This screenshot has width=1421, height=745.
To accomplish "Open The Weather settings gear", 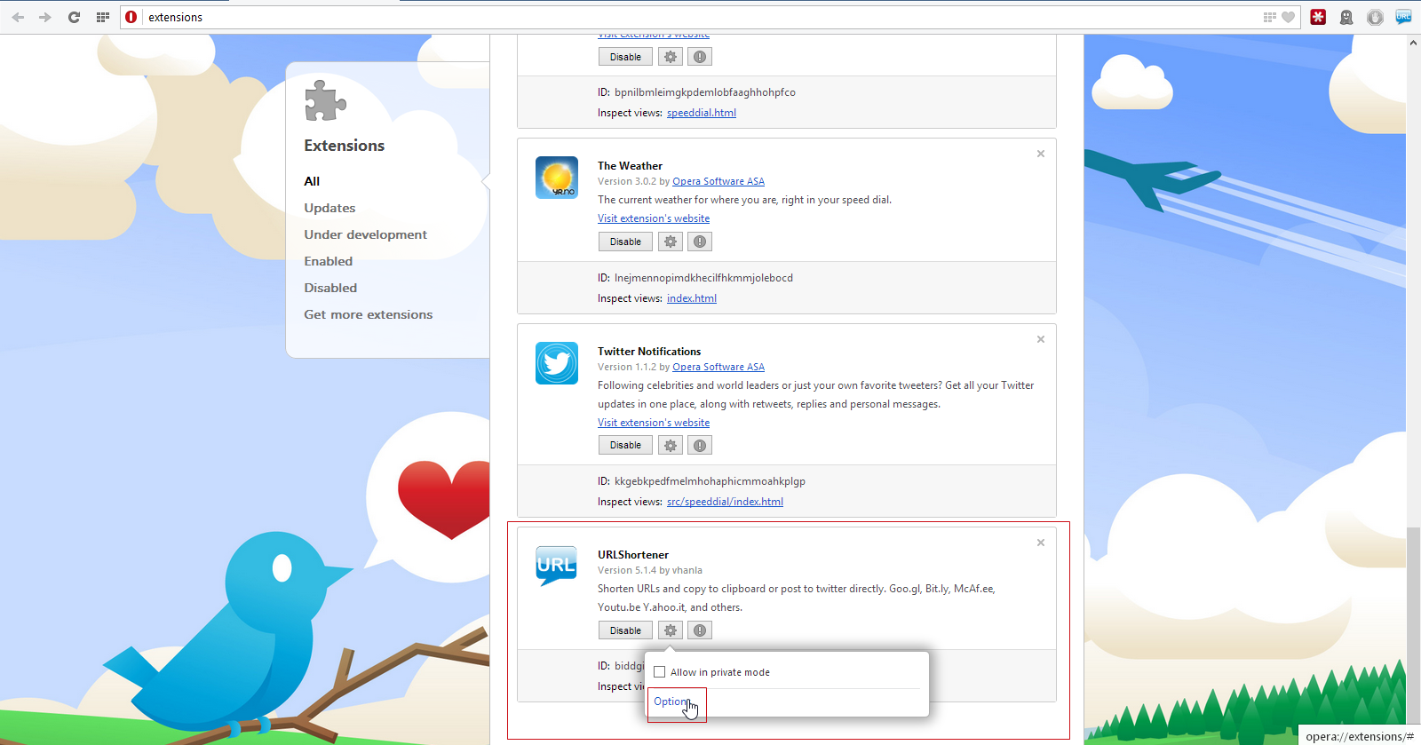I will tap(671, 242).
